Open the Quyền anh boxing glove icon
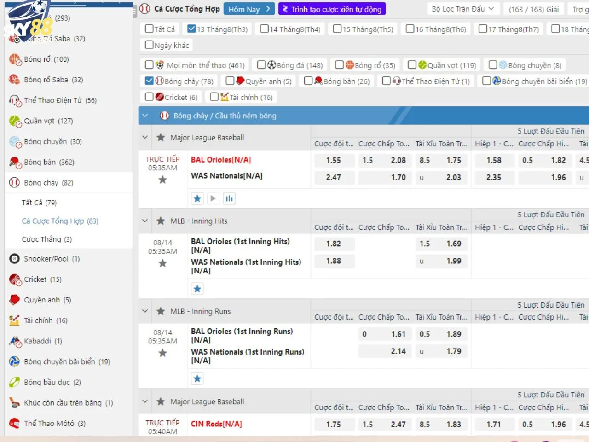 click(15, 300)
